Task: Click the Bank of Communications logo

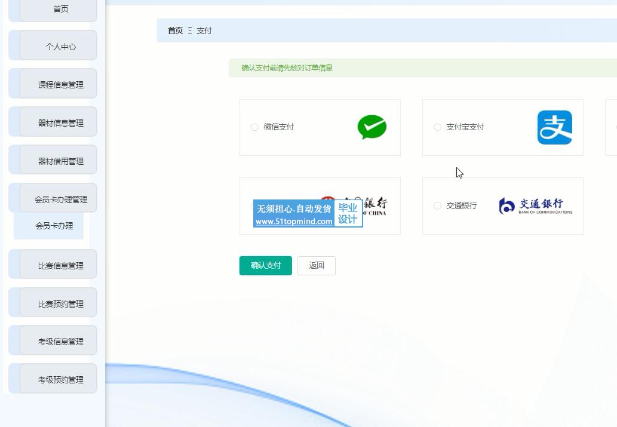Action: point(536,206)
